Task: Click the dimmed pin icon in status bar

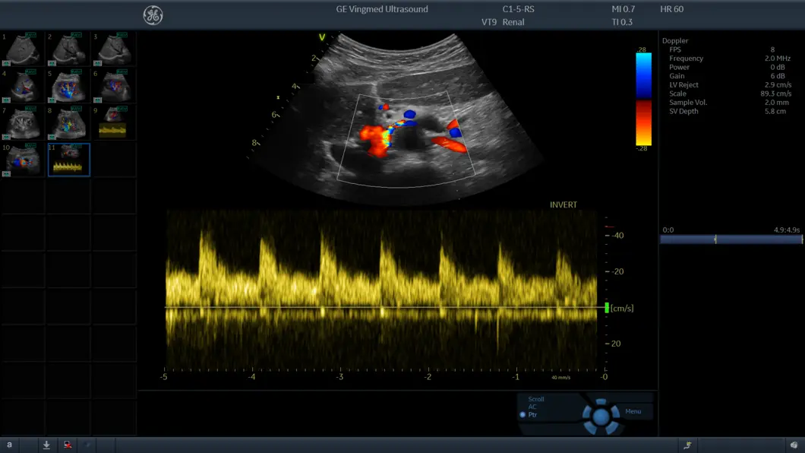Action: tap(88, 445)
